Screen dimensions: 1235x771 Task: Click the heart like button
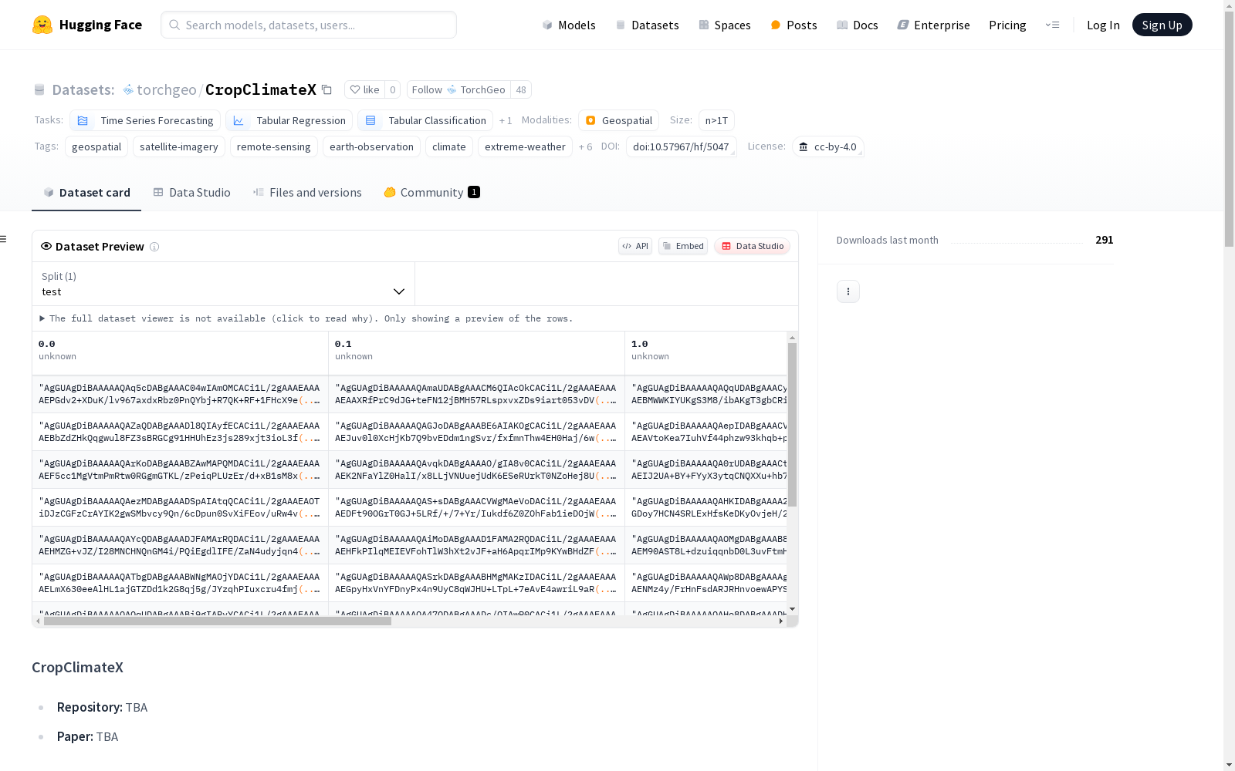pos(364,89)
